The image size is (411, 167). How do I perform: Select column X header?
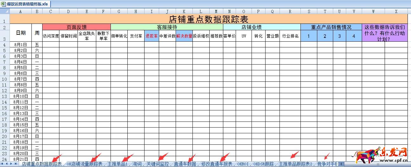click(396, 11)
